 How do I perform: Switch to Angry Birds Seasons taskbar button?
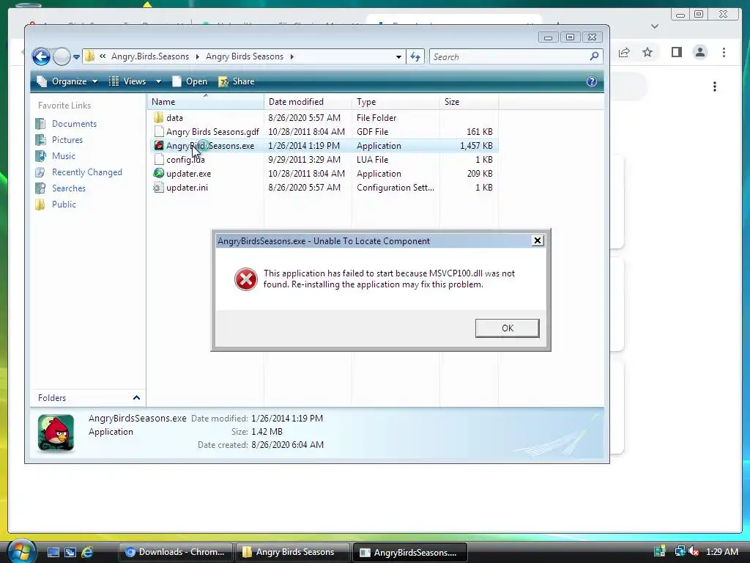(293, 552)
